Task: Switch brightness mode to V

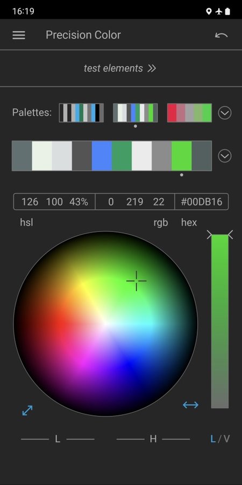Action: (x=226, y=439)
